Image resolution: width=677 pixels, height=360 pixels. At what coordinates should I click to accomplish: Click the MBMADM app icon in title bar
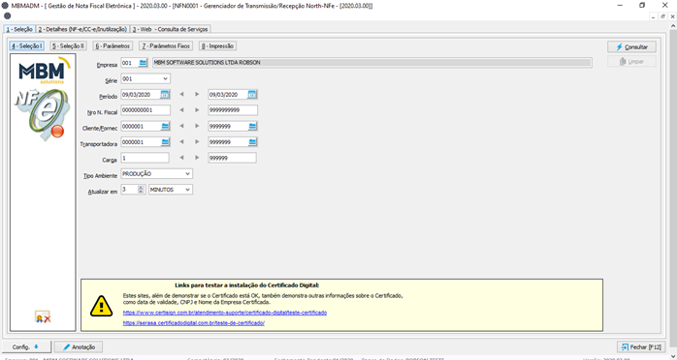click(5, 6)
